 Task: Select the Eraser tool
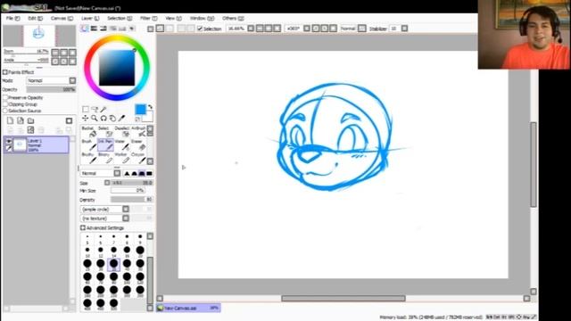click(x=138, y=144)
